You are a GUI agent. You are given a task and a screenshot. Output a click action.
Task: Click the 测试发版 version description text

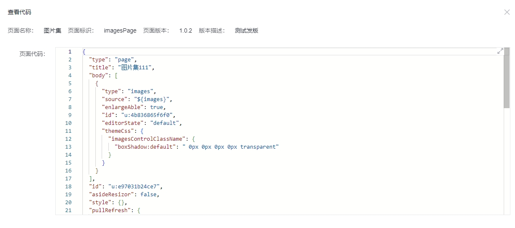(x=246, y=30)
